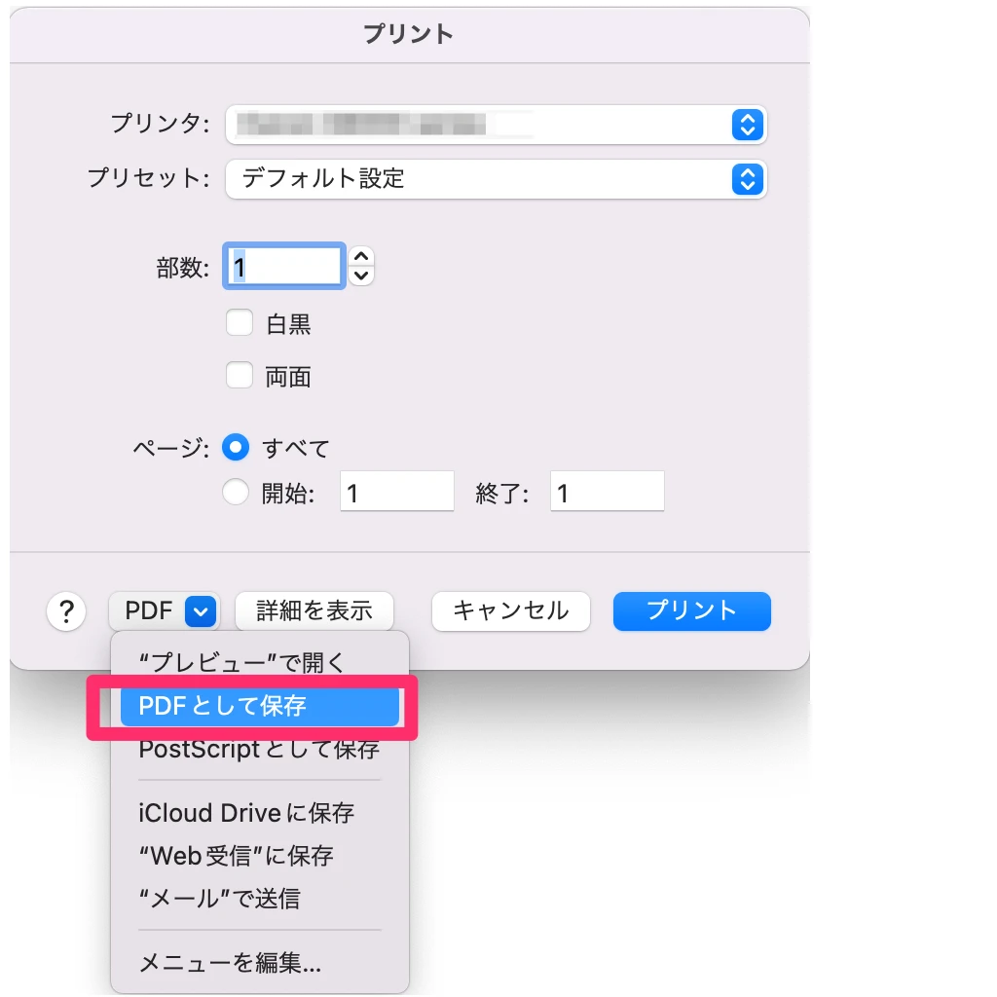Click the 開始 page number field
Viewport: 997px width, 997px height.
[x=397, y=492]
